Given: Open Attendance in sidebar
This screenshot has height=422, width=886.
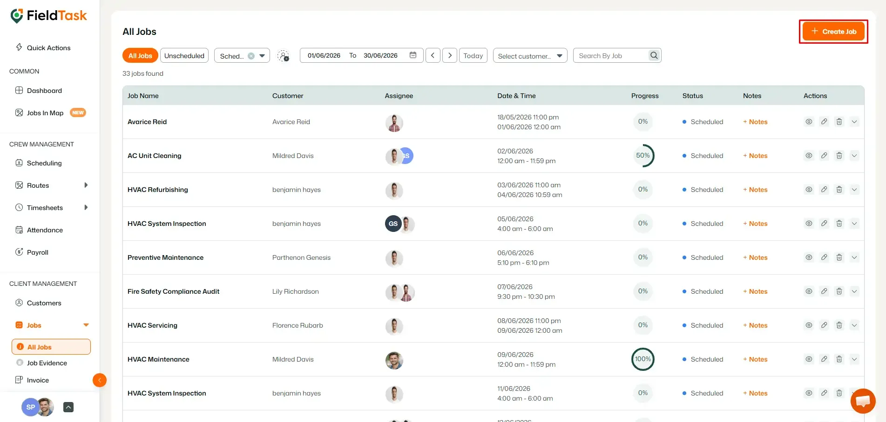Looking at the screenshot, I should (x=39, y=230).
